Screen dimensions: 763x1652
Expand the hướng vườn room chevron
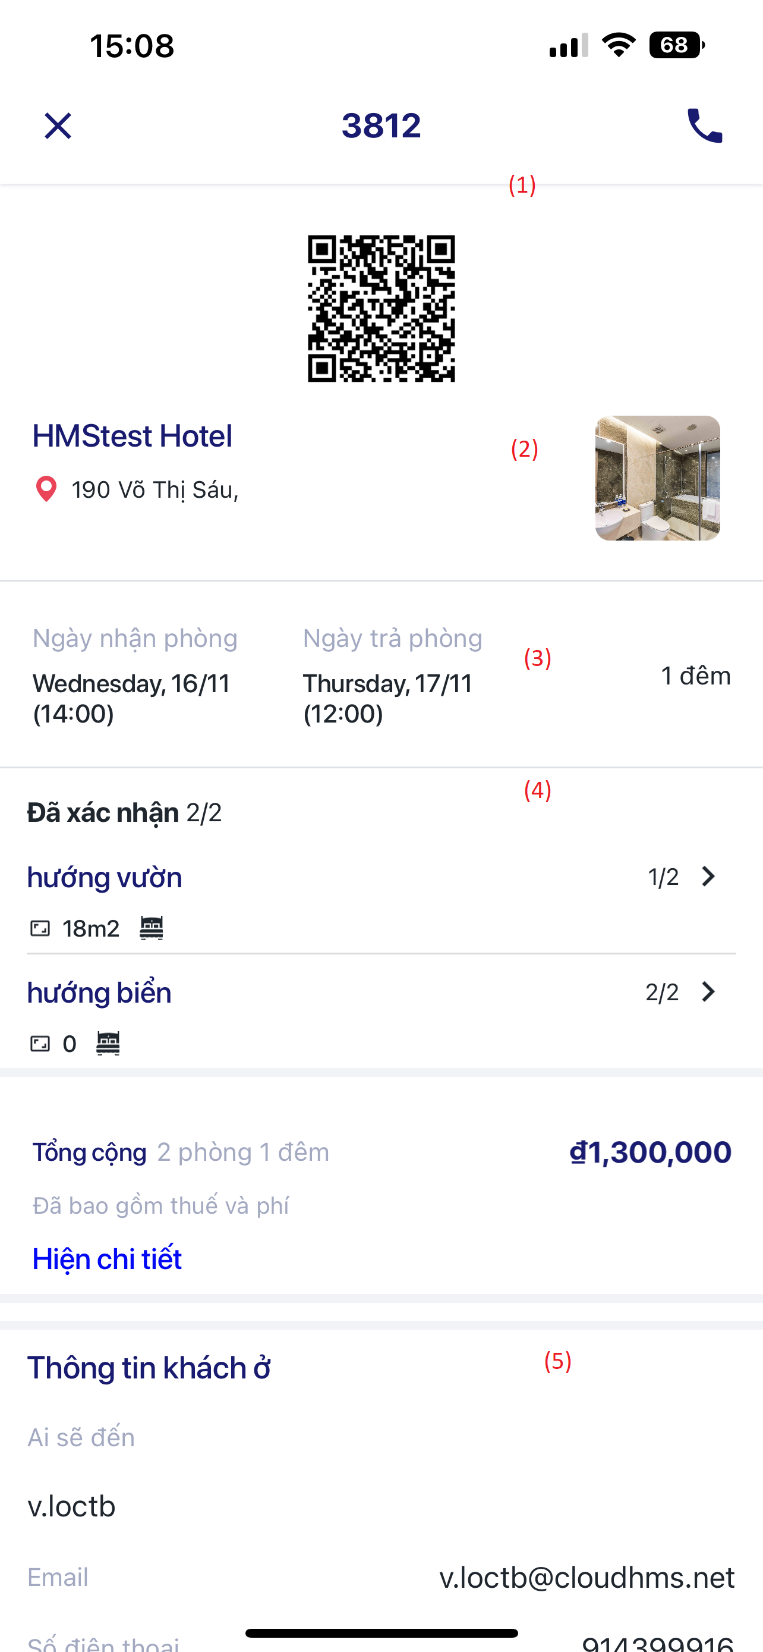tap(708, 877)
